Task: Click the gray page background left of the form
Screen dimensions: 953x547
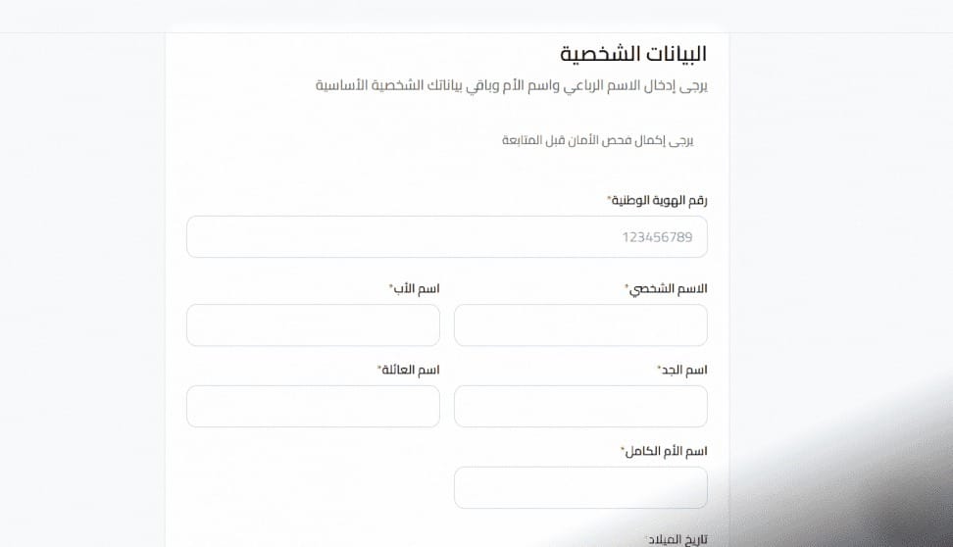Action: (78, 294)
